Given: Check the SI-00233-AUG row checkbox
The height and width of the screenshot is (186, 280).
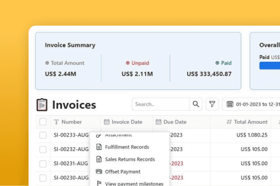Looking at the screenshot, I should pyautogui.click(x=43, y=135).
